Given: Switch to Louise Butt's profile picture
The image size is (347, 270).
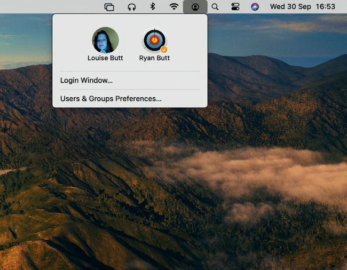Looking at the screenshot, I should [105, 40].
